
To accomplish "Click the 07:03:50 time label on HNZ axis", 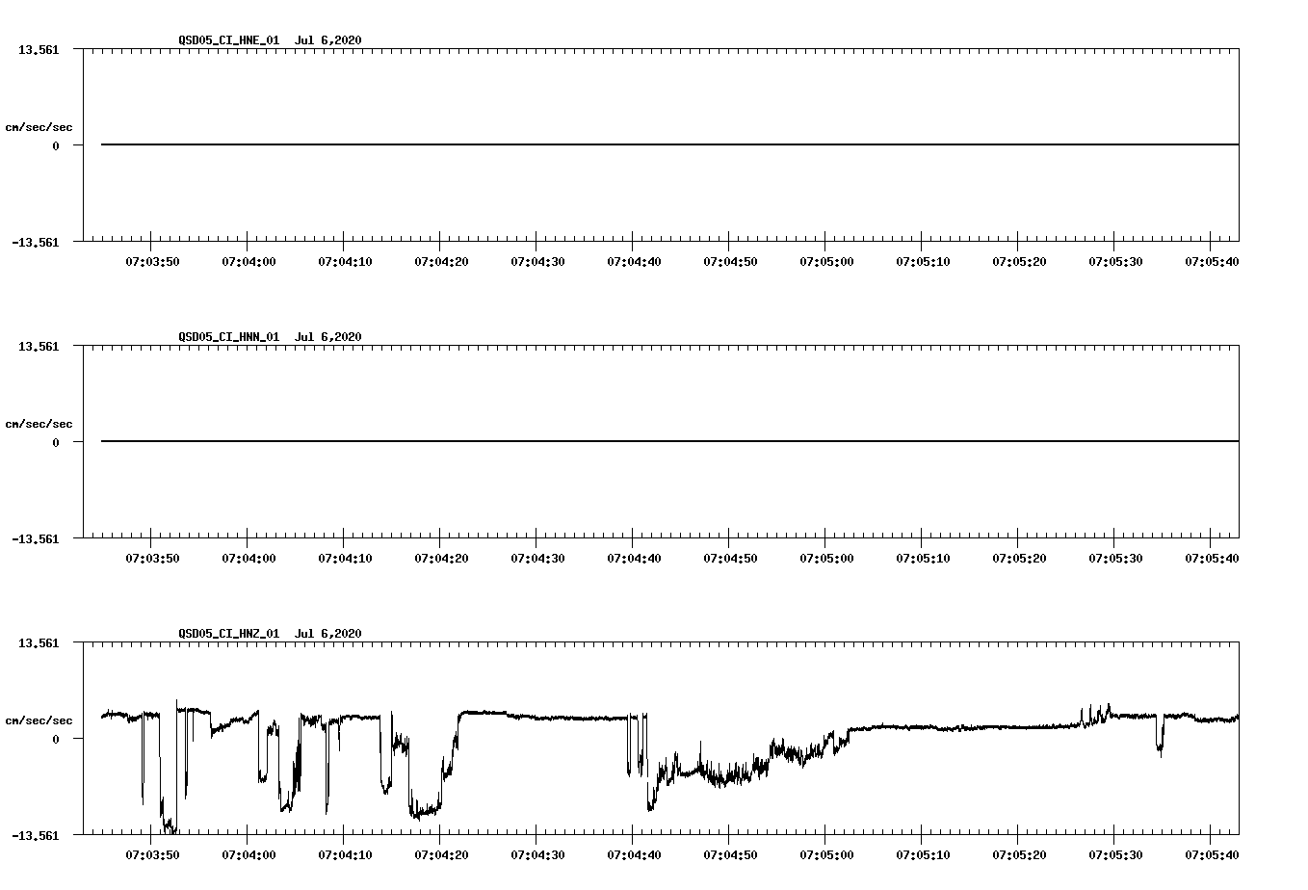I will click(152, 855).
